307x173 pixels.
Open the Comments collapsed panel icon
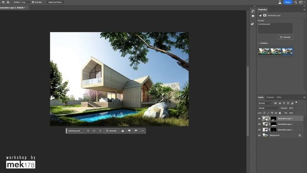point(253,16)
